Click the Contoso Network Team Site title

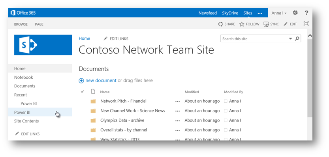coord(146,50)
